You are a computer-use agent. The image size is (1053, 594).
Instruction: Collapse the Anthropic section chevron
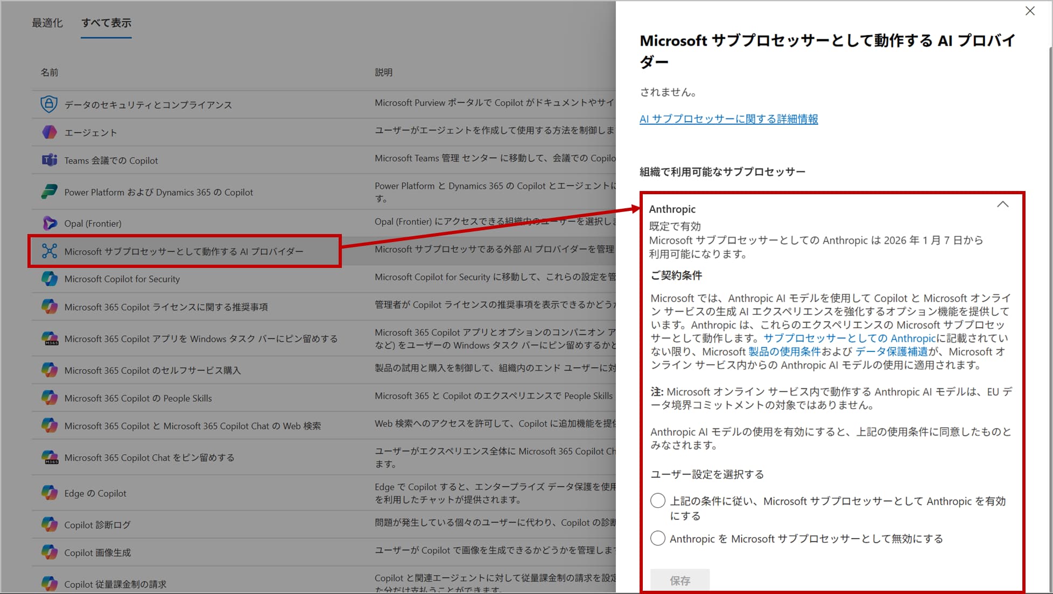pos(1002,204)
